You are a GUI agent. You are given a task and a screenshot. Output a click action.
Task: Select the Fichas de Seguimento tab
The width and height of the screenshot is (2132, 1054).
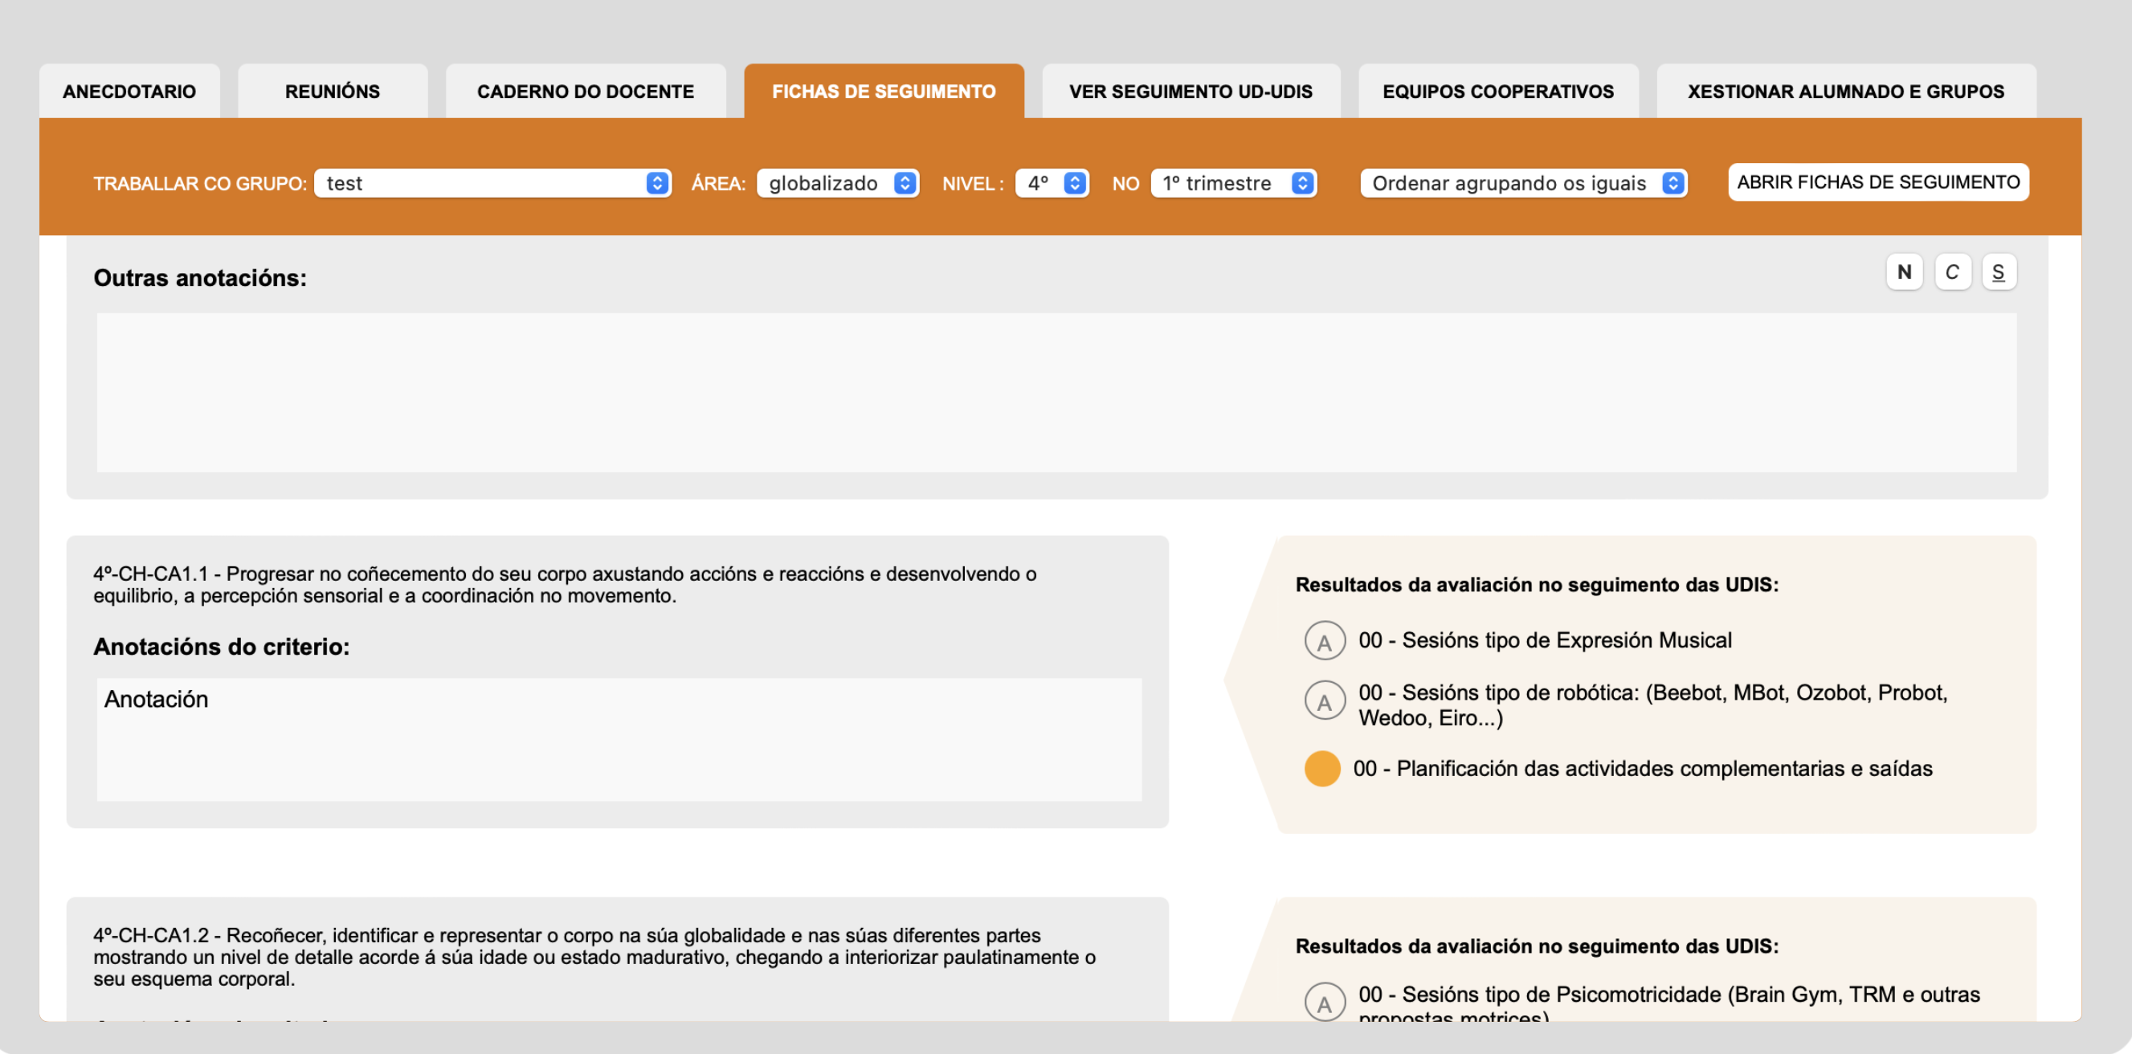pos(883,91)
